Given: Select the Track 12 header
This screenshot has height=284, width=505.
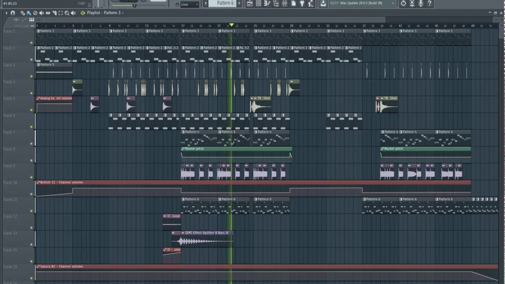Looking at the screenshot, I should click(x=18, y=222).
